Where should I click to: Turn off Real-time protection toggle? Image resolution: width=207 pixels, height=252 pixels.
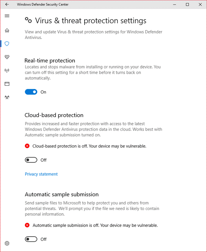pyautogui.click(x=31, y=92)
